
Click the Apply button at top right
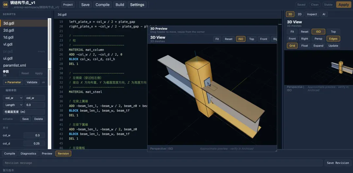(x=344, y=5)
